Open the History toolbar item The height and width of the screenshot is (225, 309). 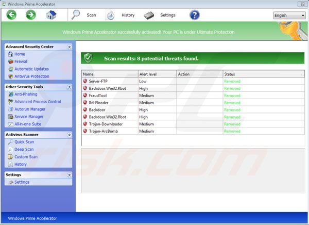pyautogui.click(x=128, y=15)
